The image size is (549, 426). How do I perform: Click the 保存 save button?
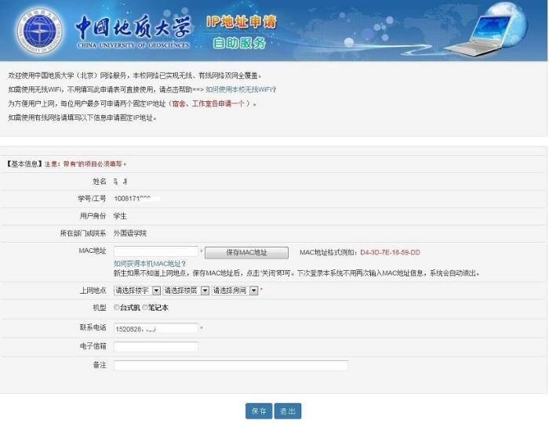pyautogui.click(x=259, y=411)
